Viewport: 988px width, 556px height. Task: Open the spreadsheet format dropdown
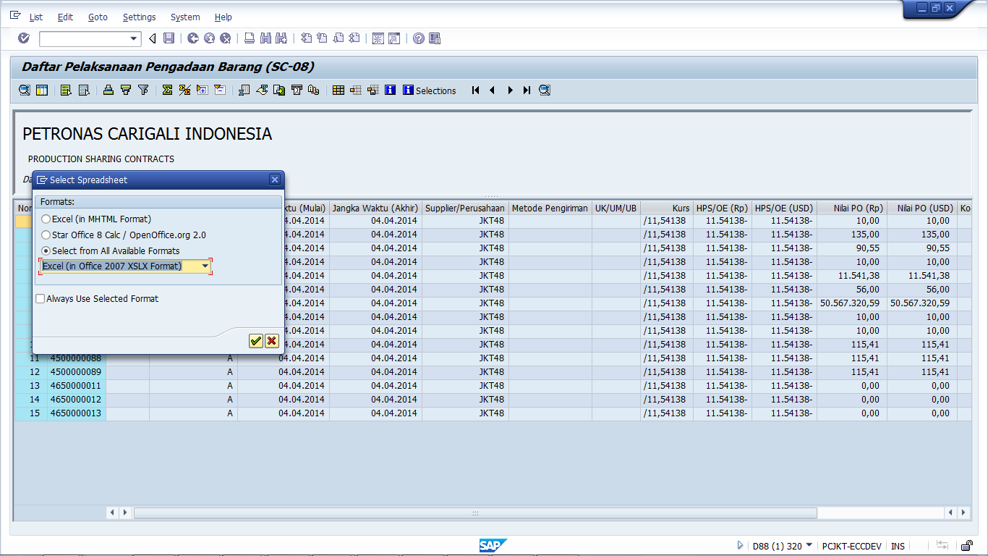(x=205, y=266)
